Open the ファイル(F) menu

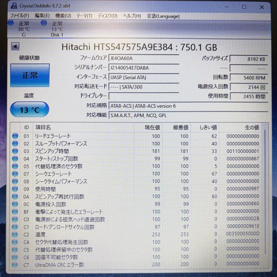[x=19, y=16]
